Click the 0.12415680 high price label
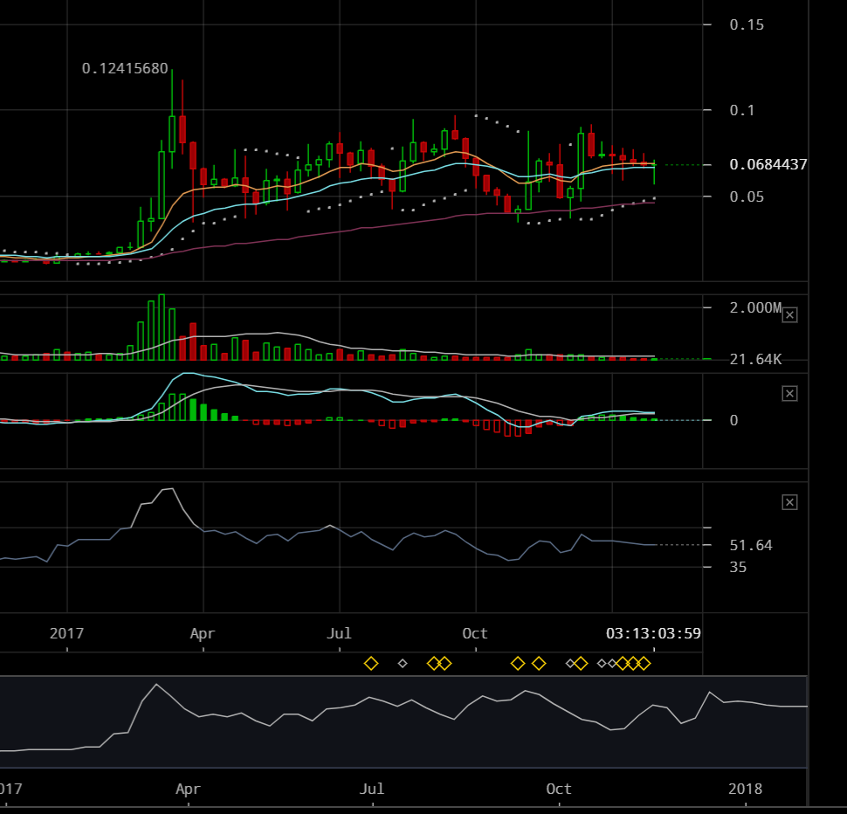The image size is (847, 814). coord(125,69)
